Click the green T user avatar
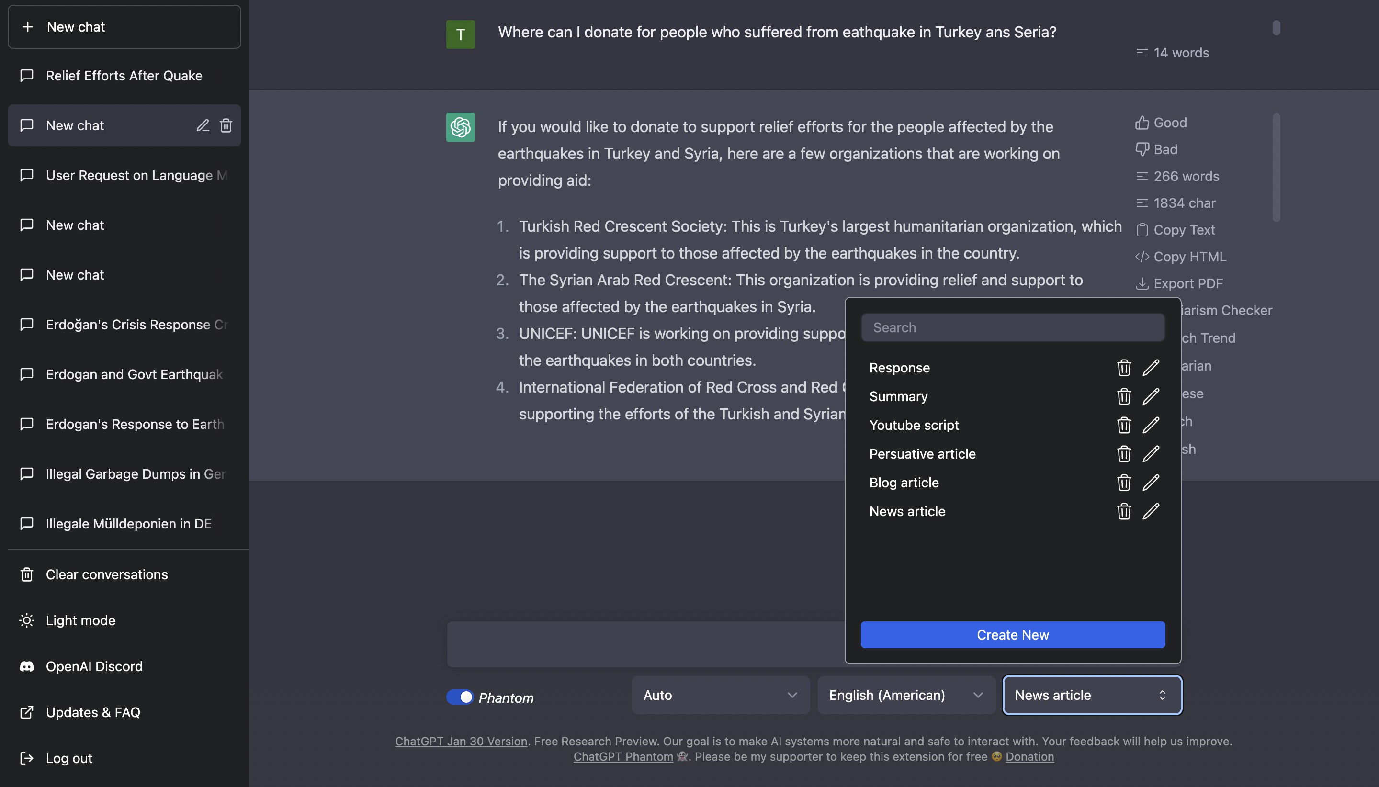The height and width of the screenshot is (787, 1379). (x=460, y=34)
